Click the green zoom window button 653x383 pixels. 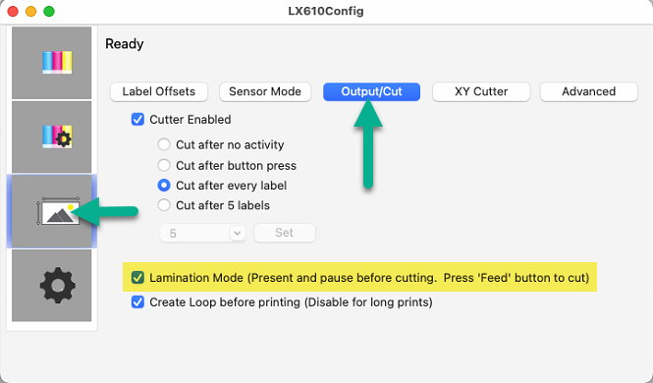pos(49,11)
